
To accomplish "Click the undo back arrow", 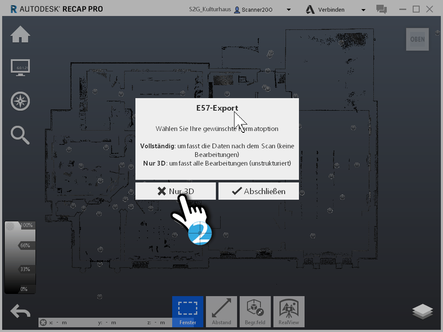I will point(20,311).
